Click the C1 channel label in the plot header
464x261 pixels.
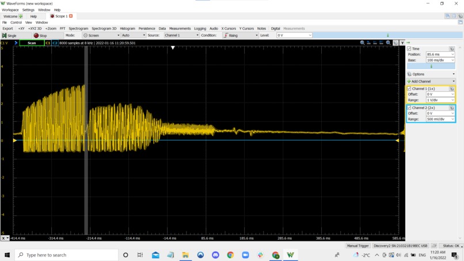click(x=48, y=43)
